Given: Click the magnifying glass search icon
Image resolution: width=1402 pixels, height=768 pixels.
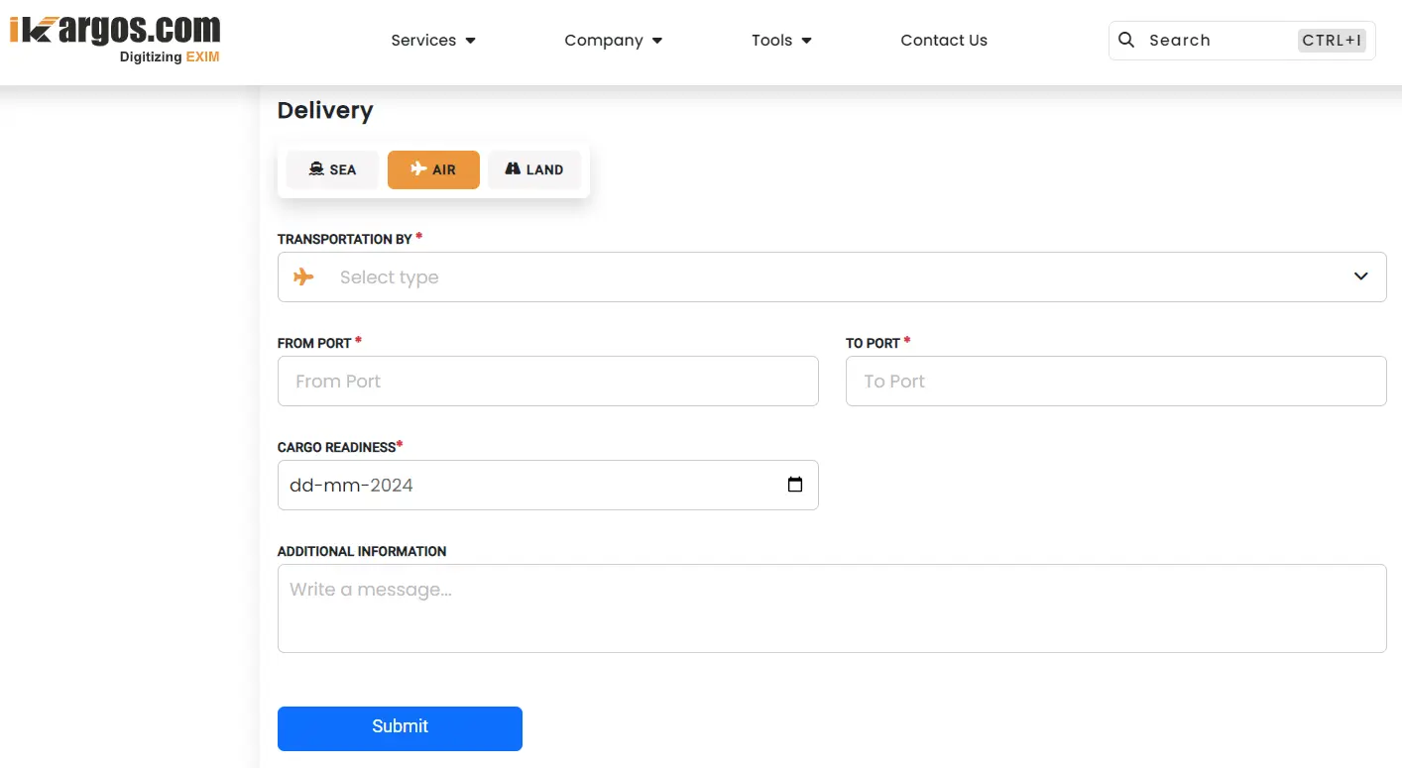Looking at the screenshot, I should [x=1126, y=40].
